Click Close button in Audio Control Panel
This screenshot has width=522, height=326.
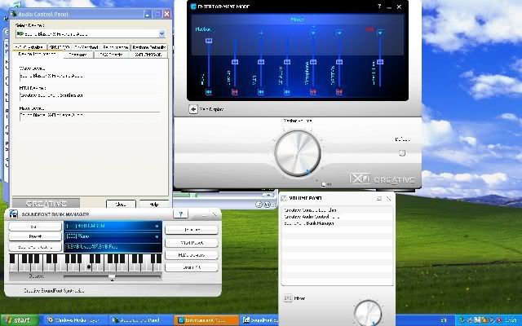tap(121, 205)
